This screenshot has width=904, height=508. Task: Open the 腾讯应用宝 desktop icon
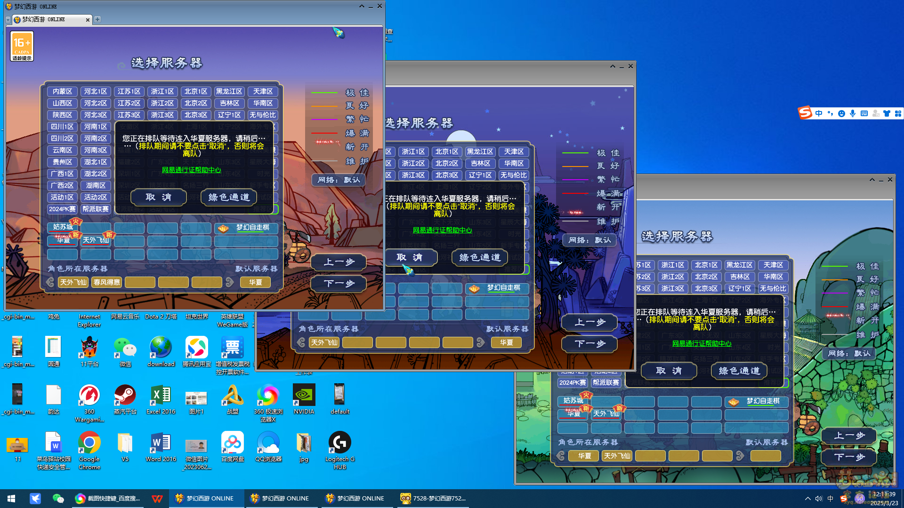pos(196,351)
